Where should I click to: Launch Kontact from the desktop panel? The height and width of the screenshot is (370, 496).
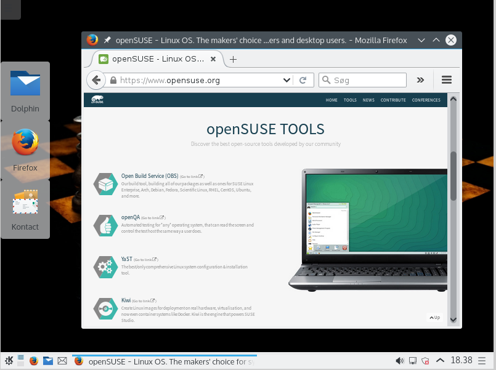pyautogui.click(x=25, y=209)
